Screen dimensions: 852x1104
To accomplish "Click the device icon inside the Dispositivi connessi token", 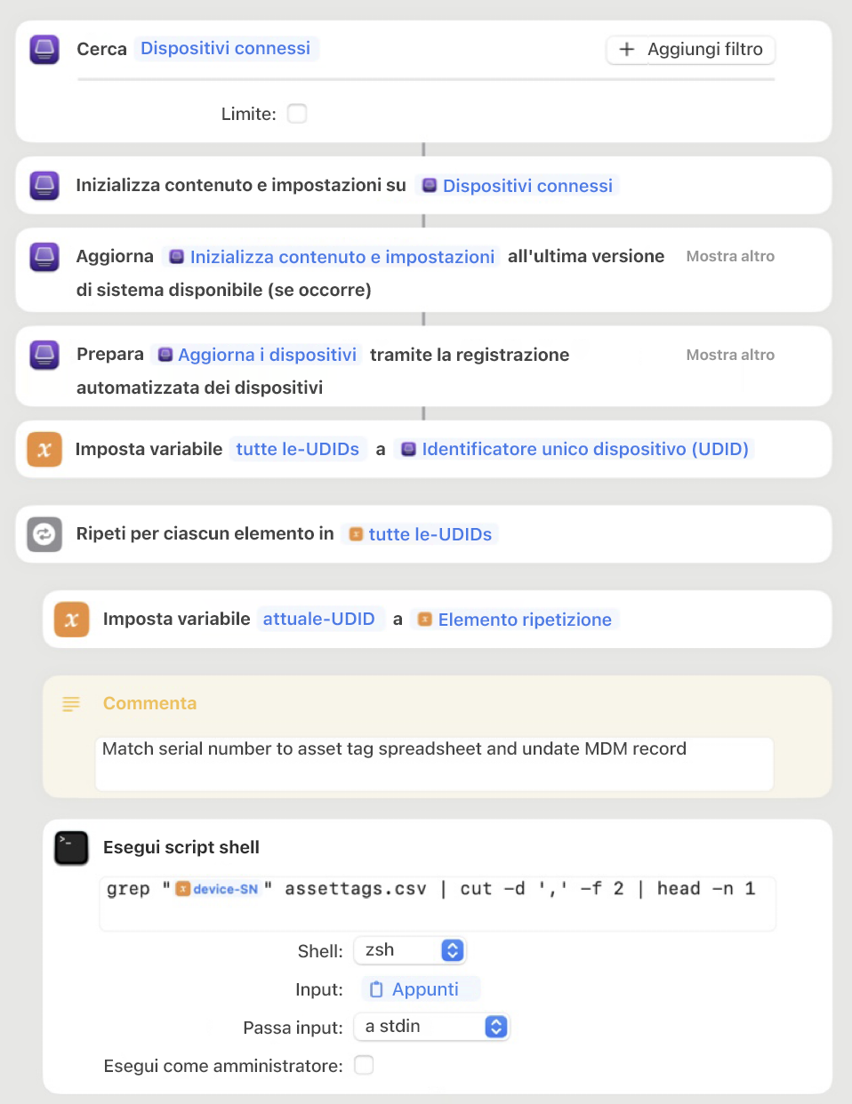I will 429,186.
